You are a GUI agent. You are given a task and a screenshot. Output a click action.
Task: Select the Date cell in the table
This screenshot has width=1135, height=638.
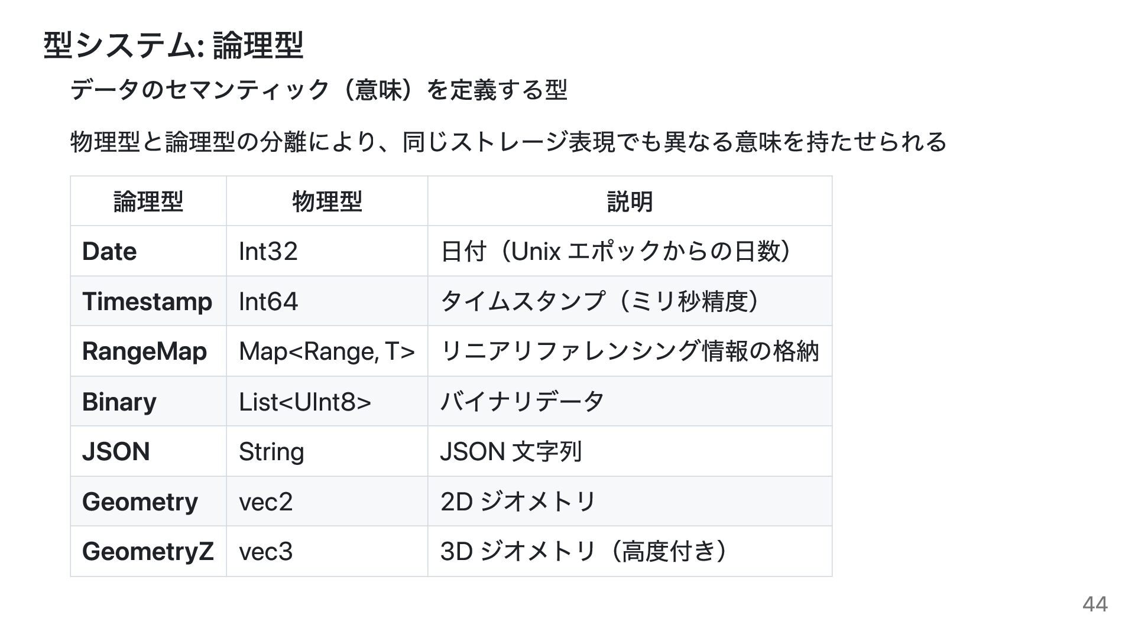pos(109,252)
